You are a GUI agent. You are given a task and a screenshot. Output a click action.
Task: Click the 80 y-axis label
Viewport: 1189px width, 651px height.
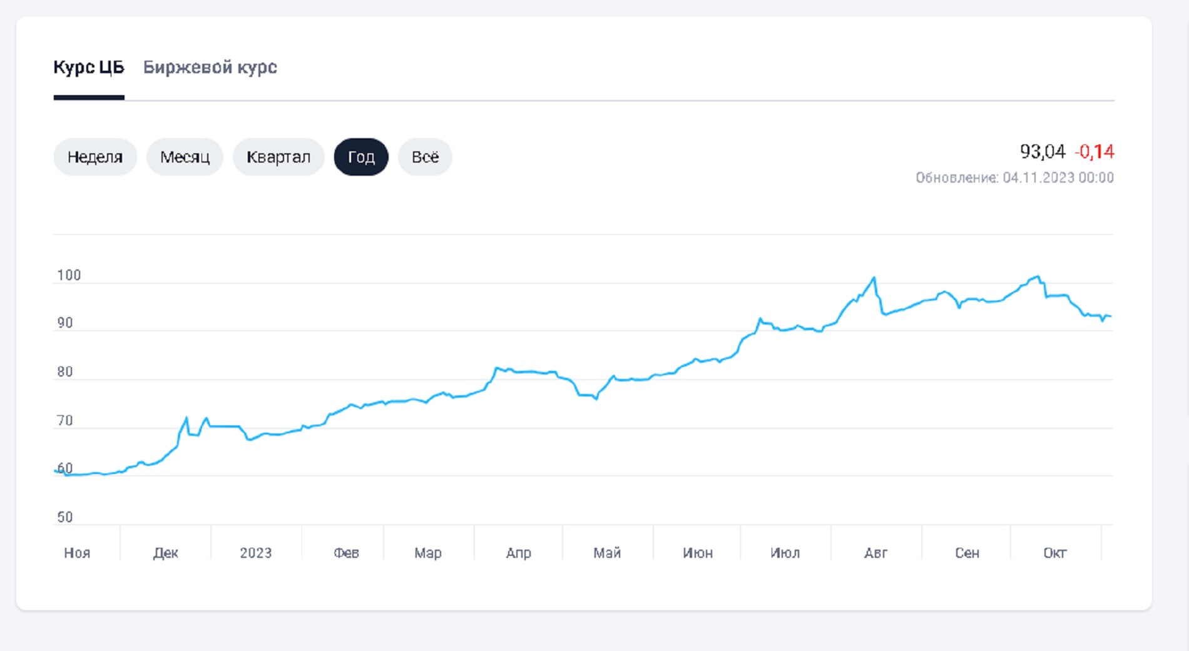65,371
